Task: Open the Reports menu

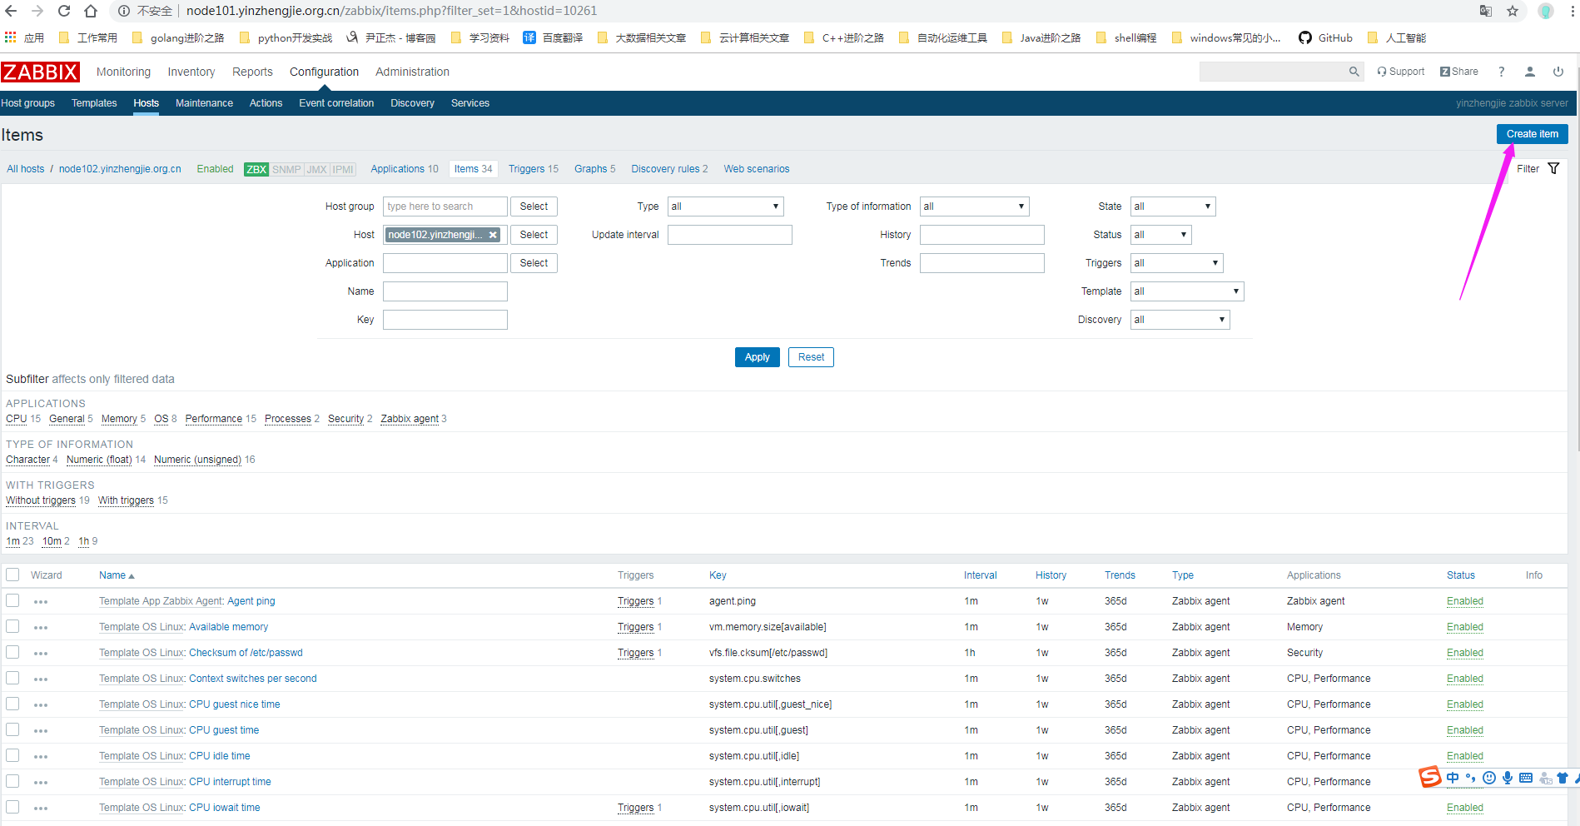Action: (x=252, y=72)
